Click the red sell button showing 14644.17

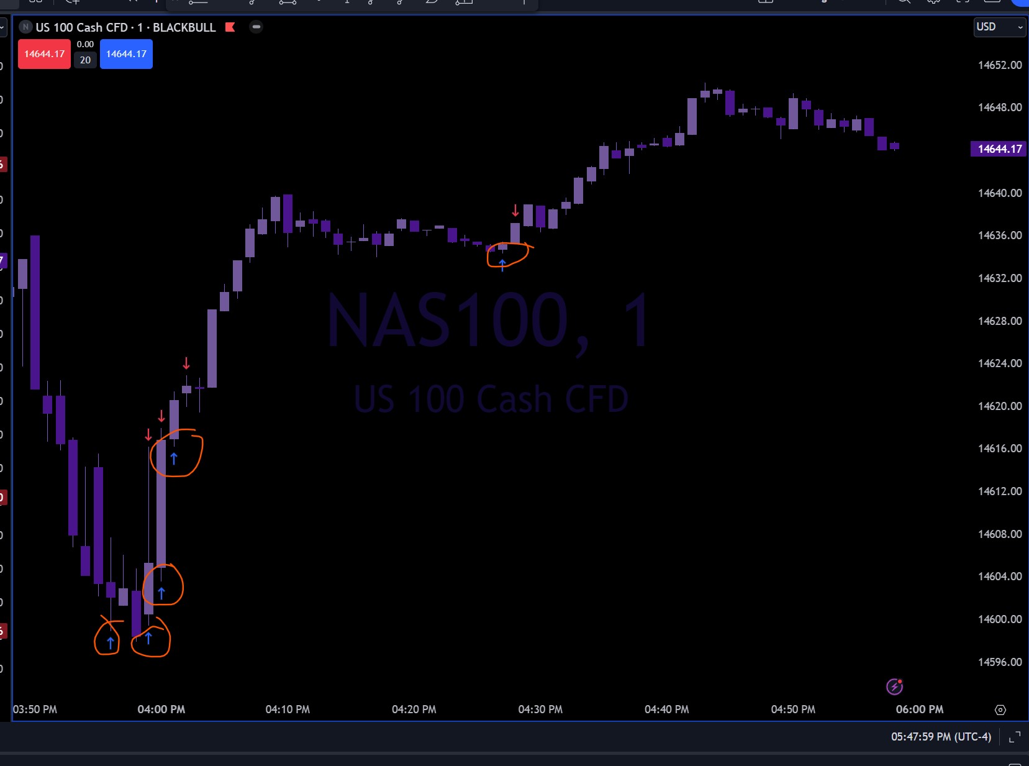click(x=44, y=54)
